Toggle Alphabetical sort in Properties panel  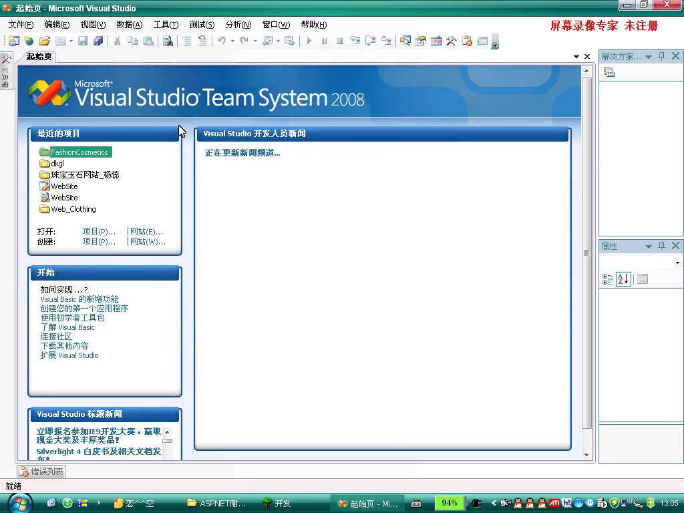pos(623,279)
